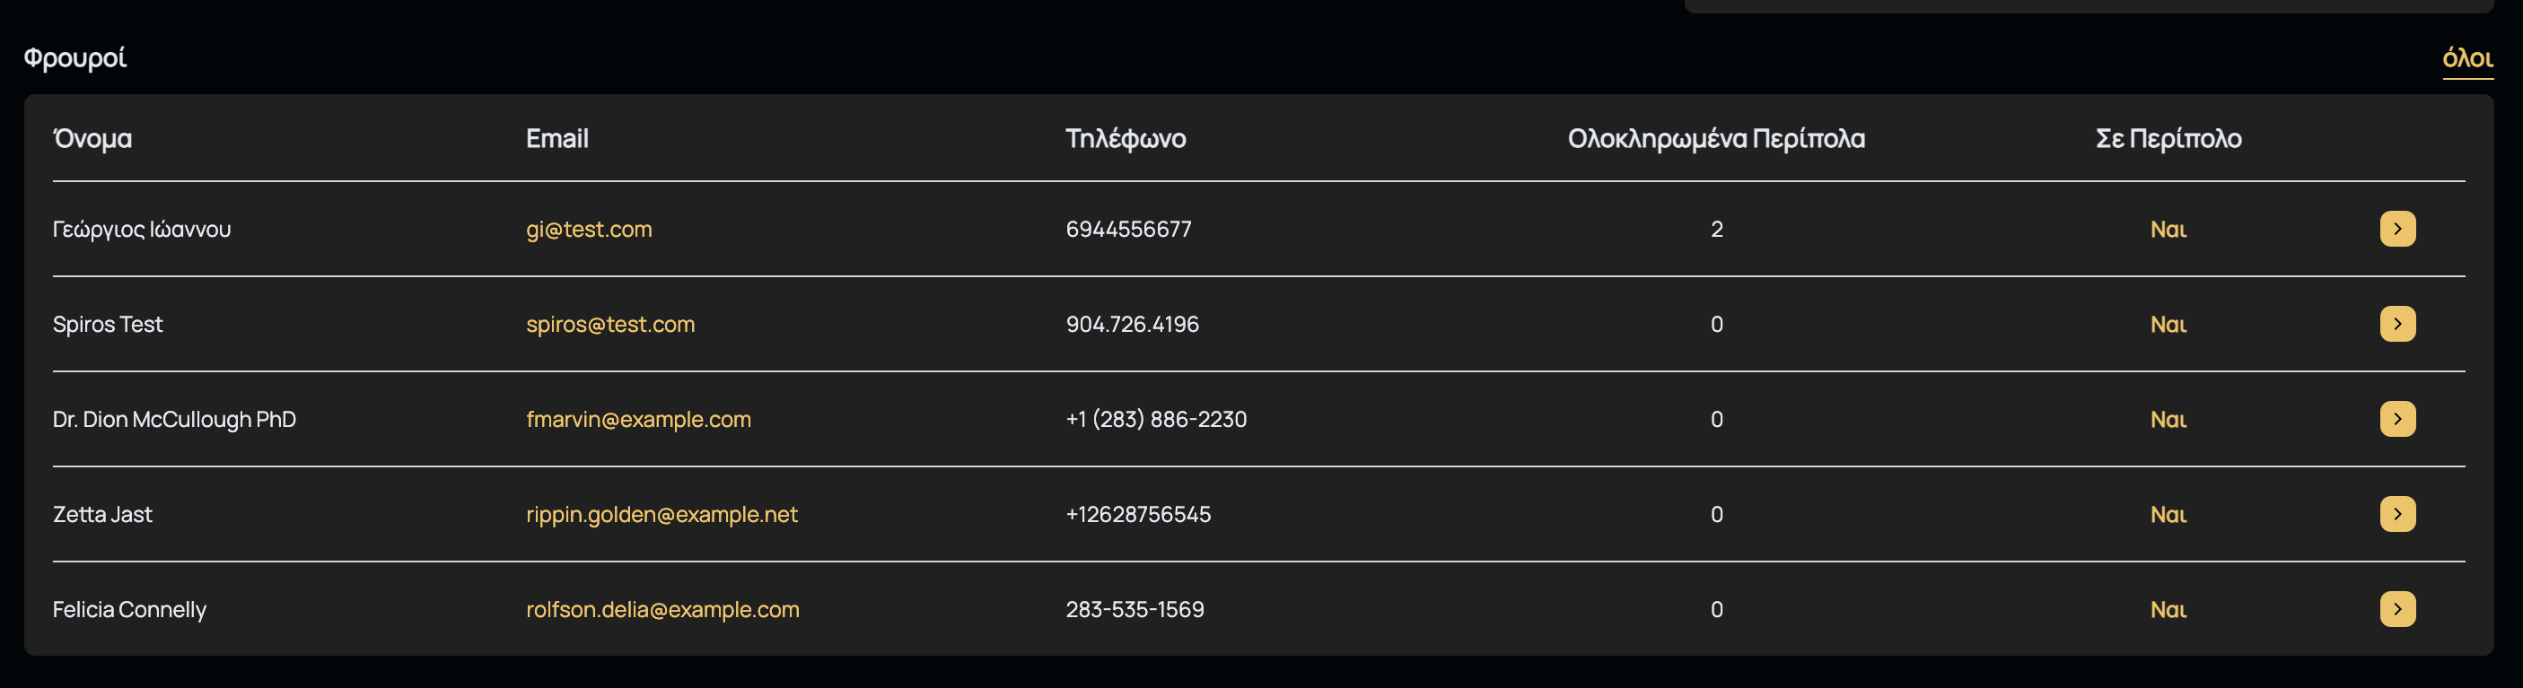The width and height of the screenshot is (2523, 688).
Task: Email gi@test.com link
Action: click(589, 229)
